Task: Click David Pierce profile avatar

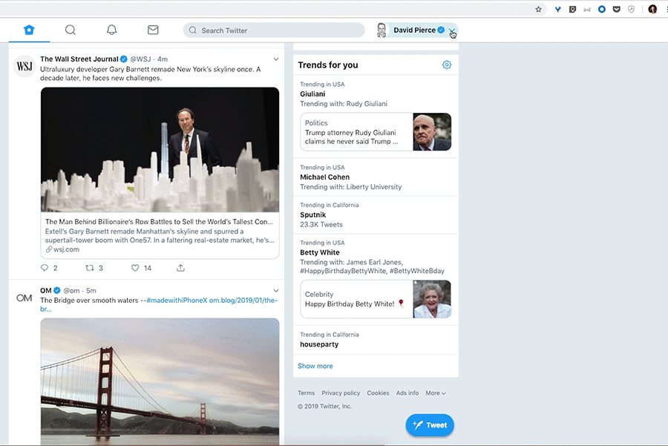Action: click(x=382, y=30)
